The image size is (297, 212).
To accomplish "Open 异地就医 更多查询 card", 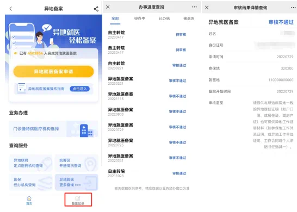I will point(76,182).
